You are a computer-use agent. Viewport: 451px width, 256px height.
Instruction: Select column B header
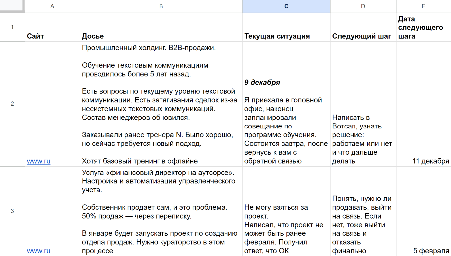(x=161, y=6)
